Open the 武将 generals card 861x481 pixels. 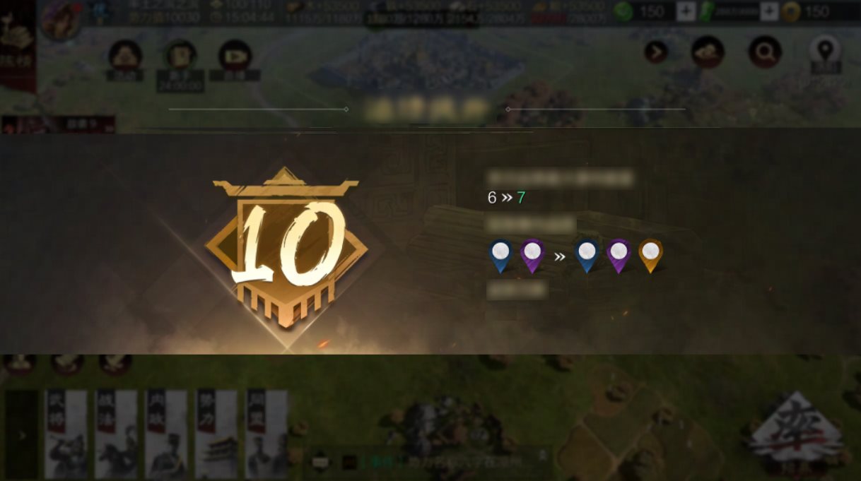tap(66, 434)
